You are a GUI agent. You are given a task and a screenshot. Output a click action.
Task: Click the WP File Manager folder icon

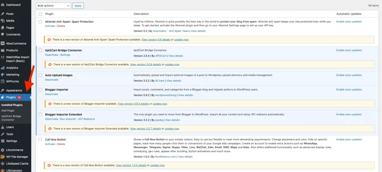tap(3, 157)
